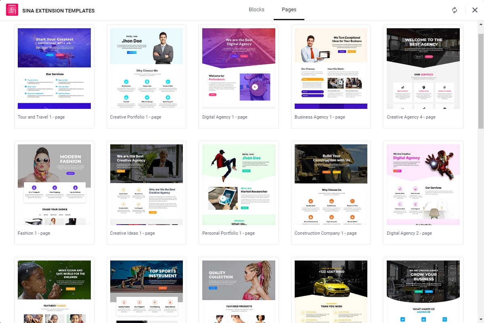Open the Fashion 1 template thumbnail

[54, 185]
